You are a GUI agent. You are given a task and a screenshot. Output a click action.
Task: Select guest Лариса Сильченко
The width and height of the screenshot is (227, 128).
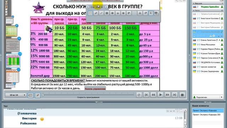[208, 58]
